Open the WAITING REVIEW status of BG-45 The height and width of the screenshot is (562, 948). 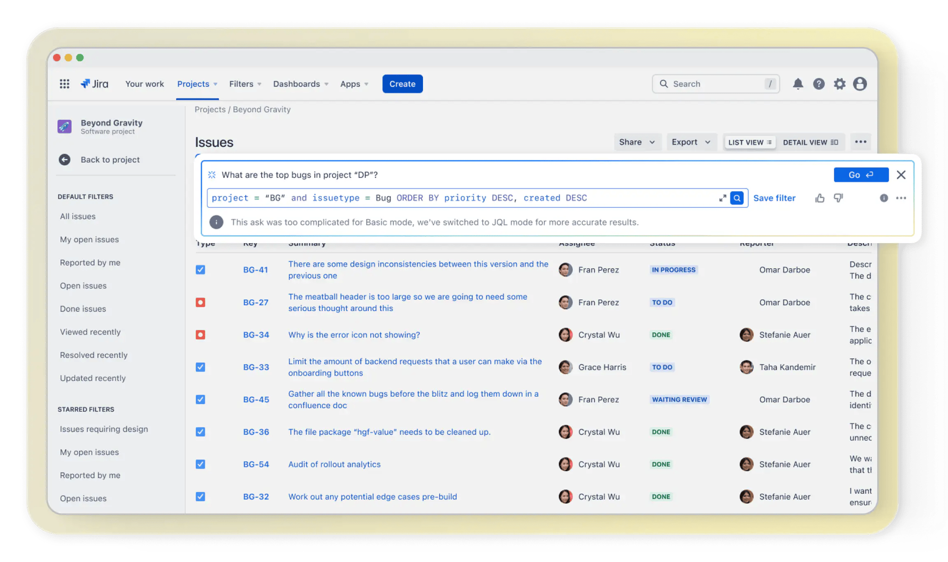click(679, 399)
